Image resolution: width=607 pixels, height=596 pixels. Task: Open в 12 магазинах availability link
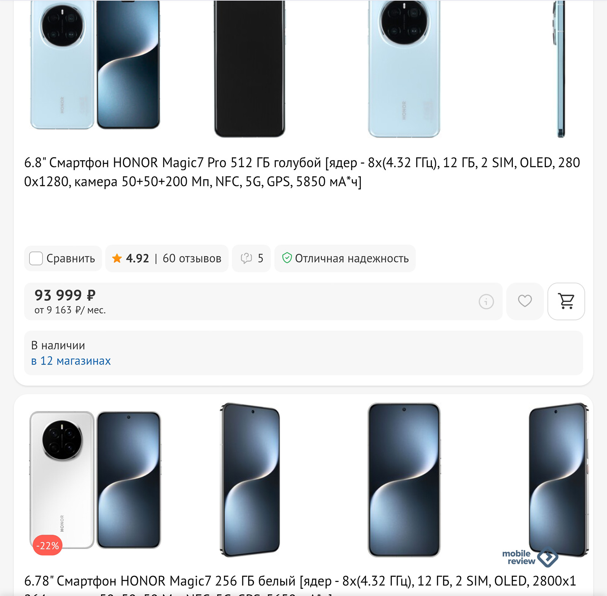(x=71, y=361)
